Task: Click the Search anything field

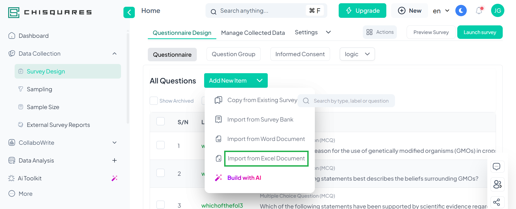Action: tap(266, 11)
